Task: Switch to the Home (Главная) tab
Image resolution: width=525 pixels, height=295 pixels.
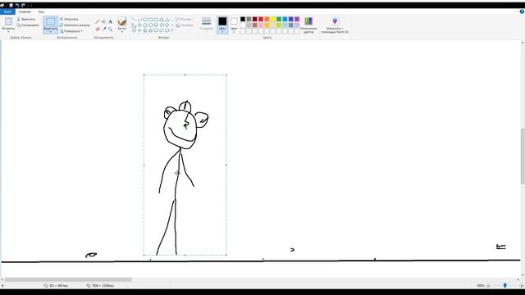Action: (x=25, y=11)
